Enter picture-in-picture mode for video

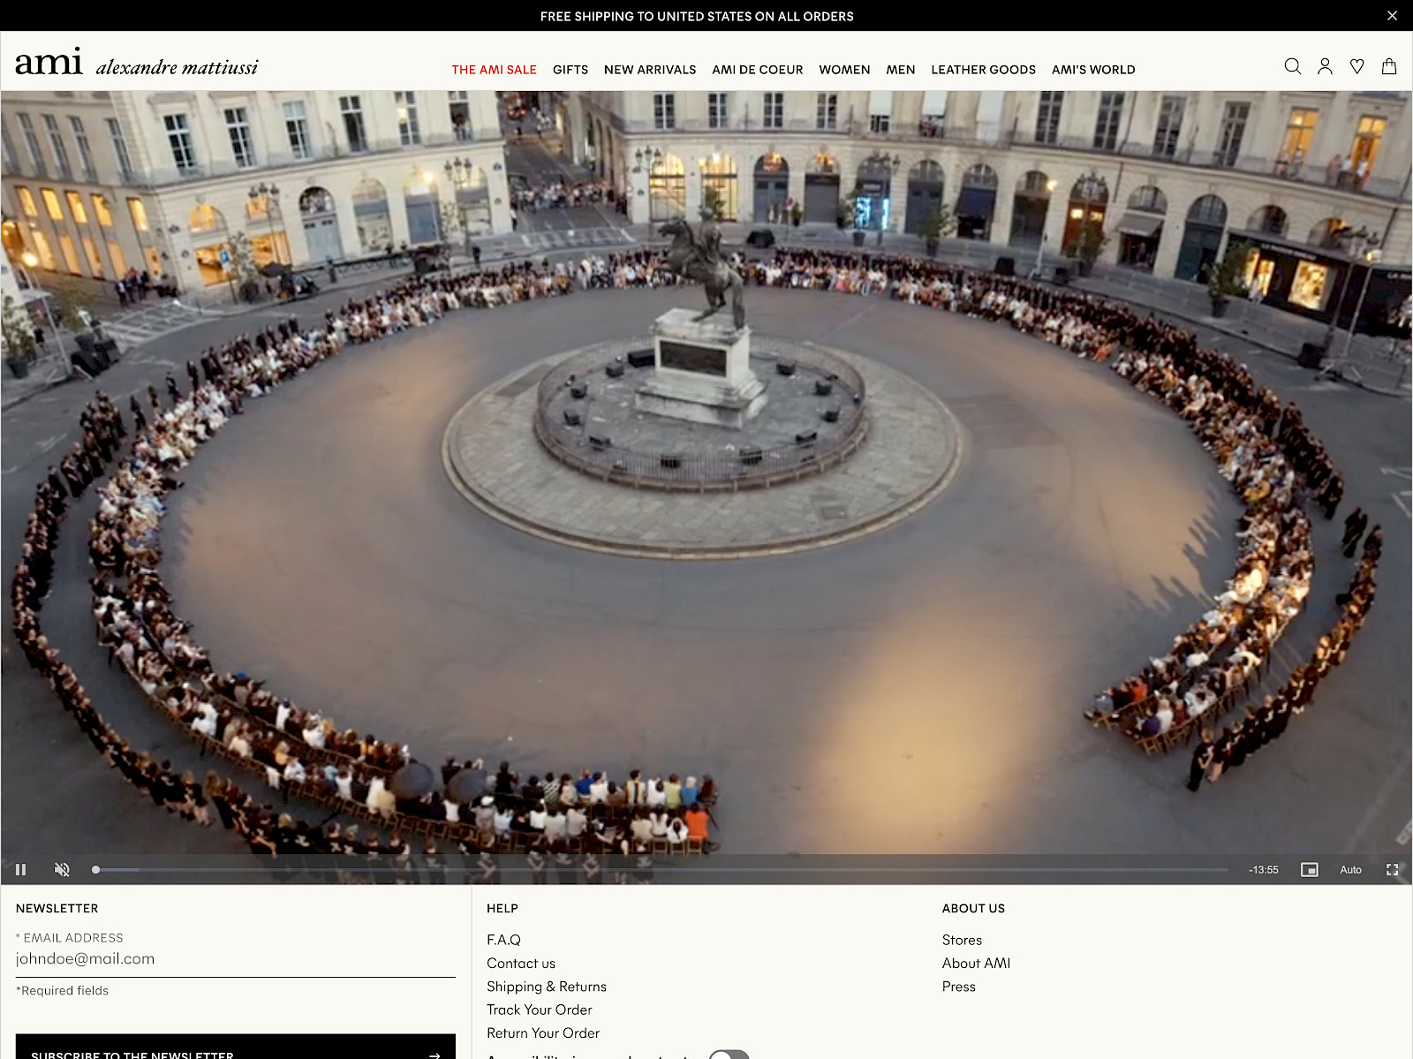(x=1310, y=870)
